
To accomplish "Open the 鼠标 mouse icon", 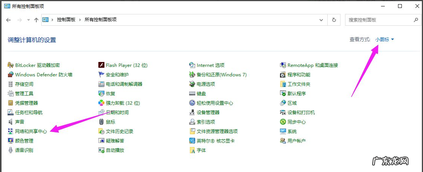I will click(x=101, y=122).
